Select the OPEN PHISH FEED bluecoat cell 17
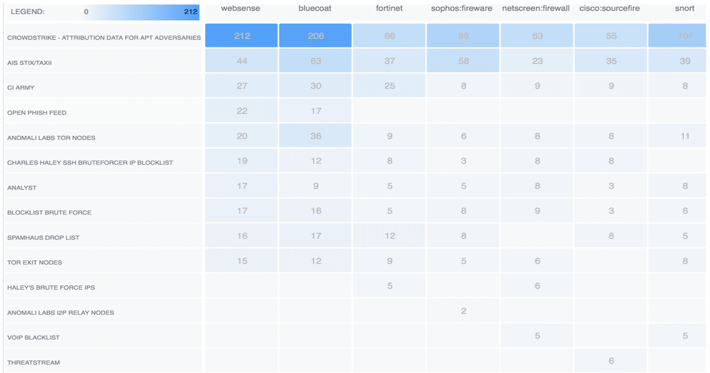This screenshot has width=710, height=373. 315,111
